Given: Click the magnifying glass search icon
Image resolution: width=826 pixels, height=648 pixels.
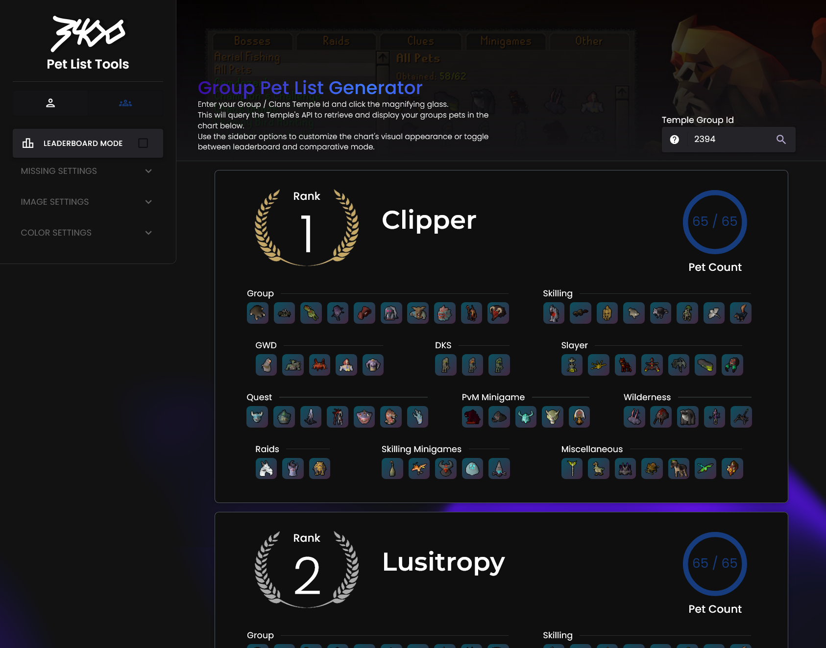Looking at the screenshot, I should (781, 140).
